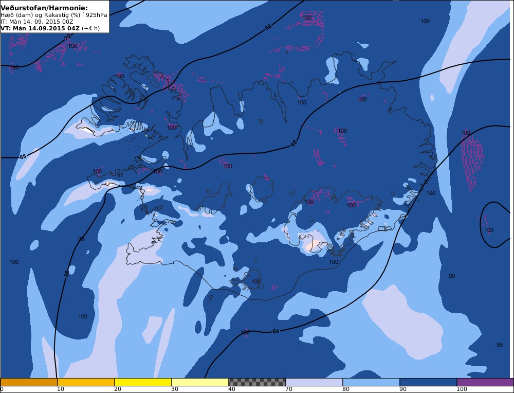Select the 'VT: Mán 14.09.2015 04Z' valid time
The image size is (514, 393).
(x=40, y=28)
